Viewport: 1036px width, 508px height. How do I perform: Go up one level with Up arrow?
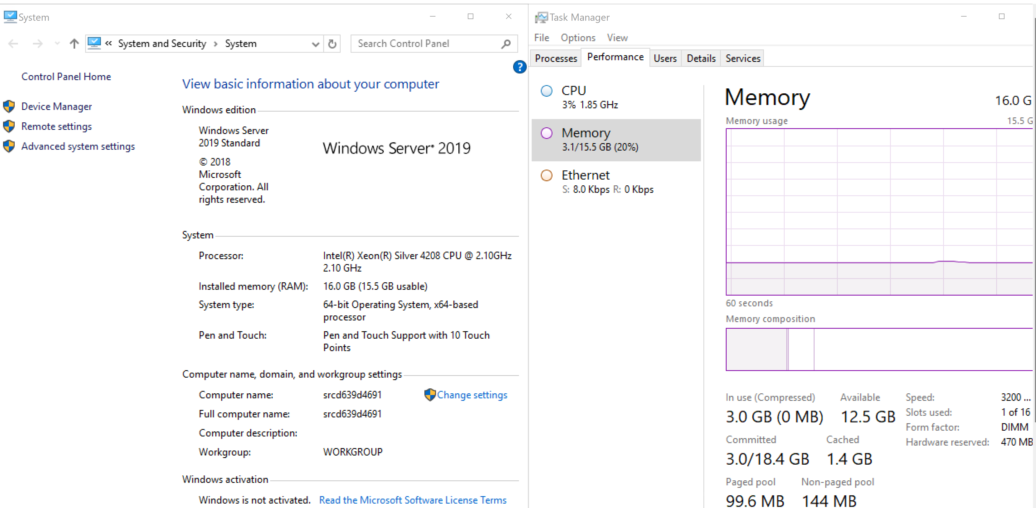click(x=74, y=43)
